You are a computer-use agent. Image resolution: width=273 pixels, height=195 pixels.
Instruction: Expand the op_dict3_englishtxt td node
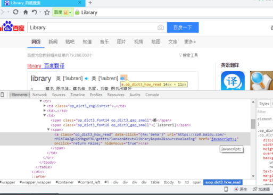click(x=45, y=106)
